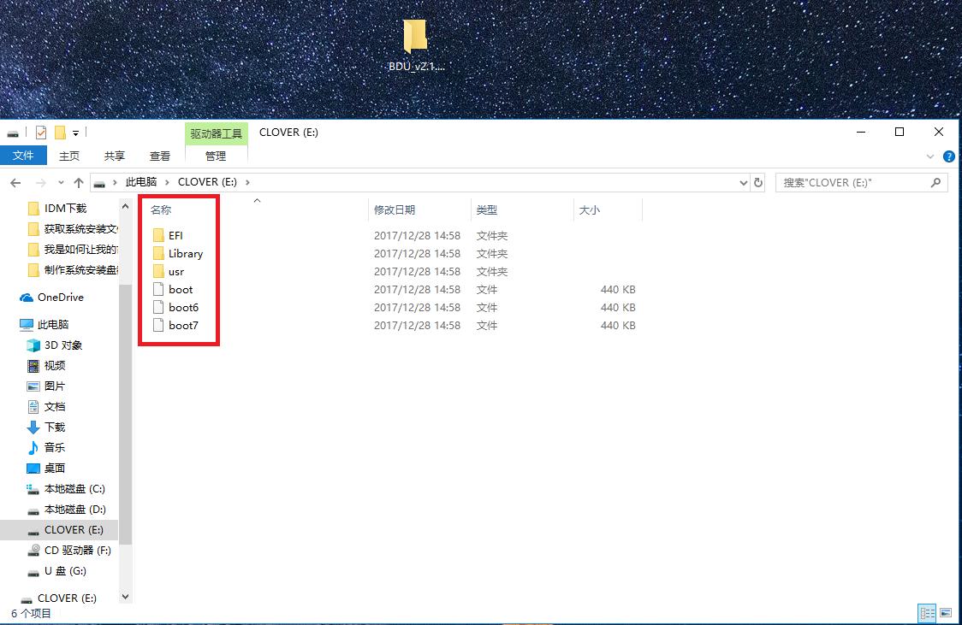This screenshot has height=625, width=962.
Task: Refresh the CLOVER (E:) folder view
Action: click(758, 182)
